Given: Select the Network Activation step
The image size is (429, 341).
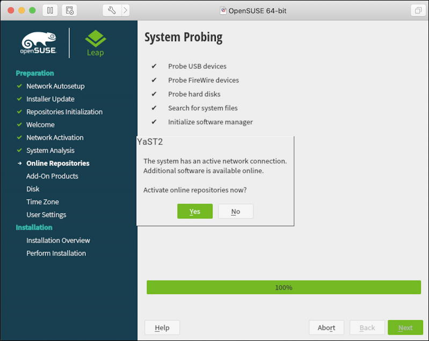Looking at the screenshot, I should (x=55, y=137).
